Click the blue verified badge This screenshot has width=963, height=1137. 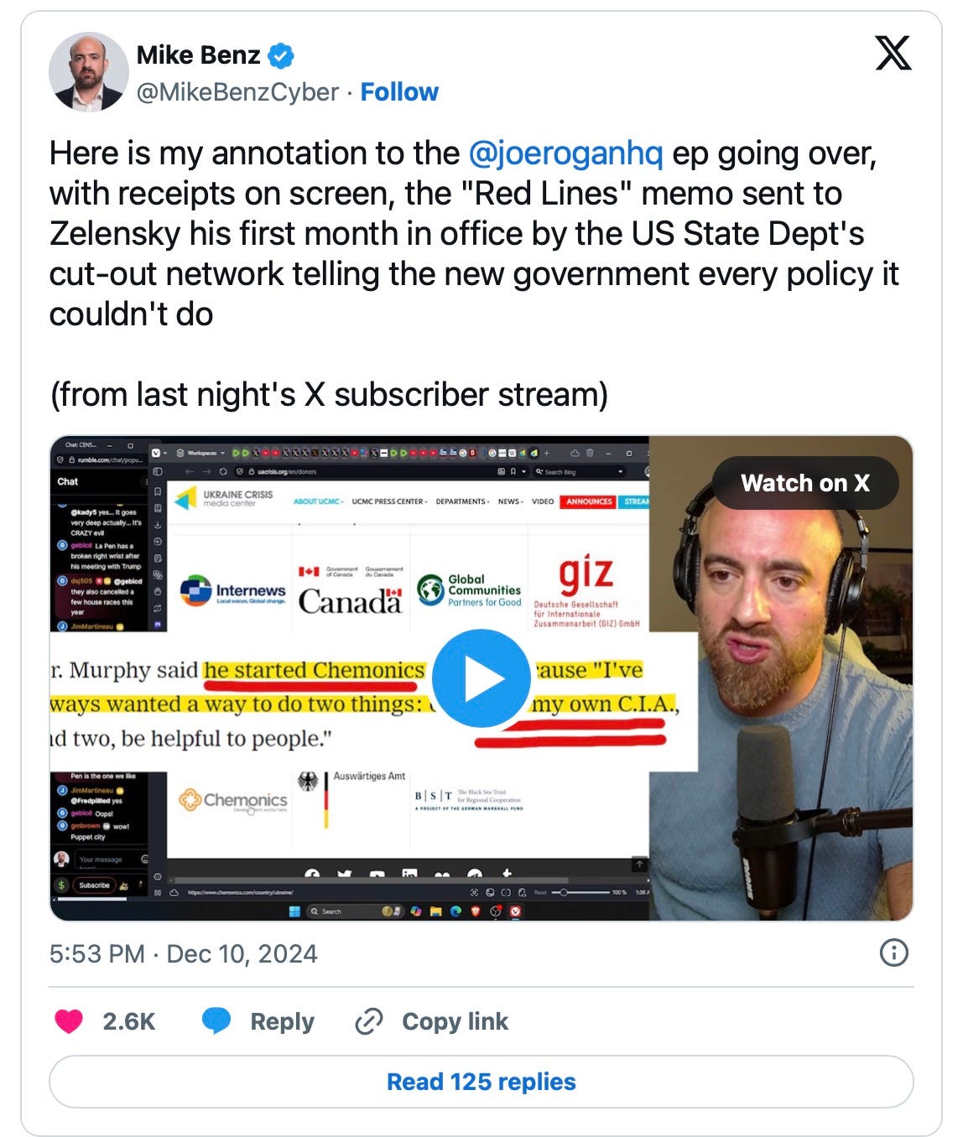click(x=281, y=56)
